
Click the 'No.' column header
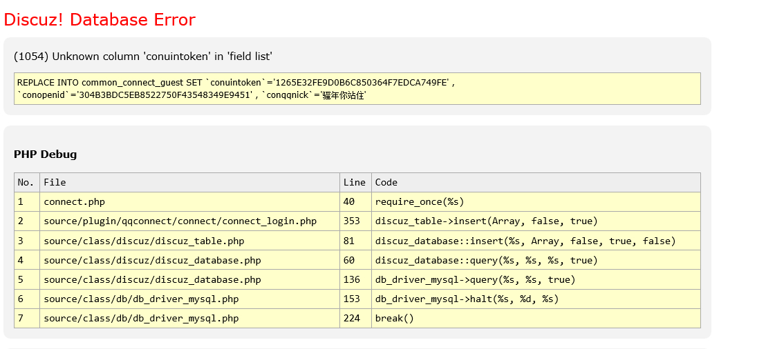click(26, 183)
